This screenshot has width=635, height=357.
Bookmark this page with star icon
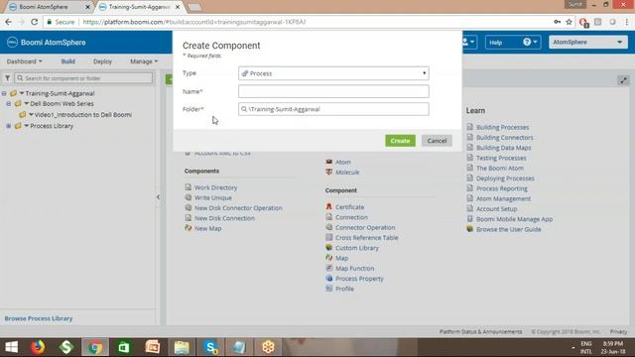tap(569, 22)
